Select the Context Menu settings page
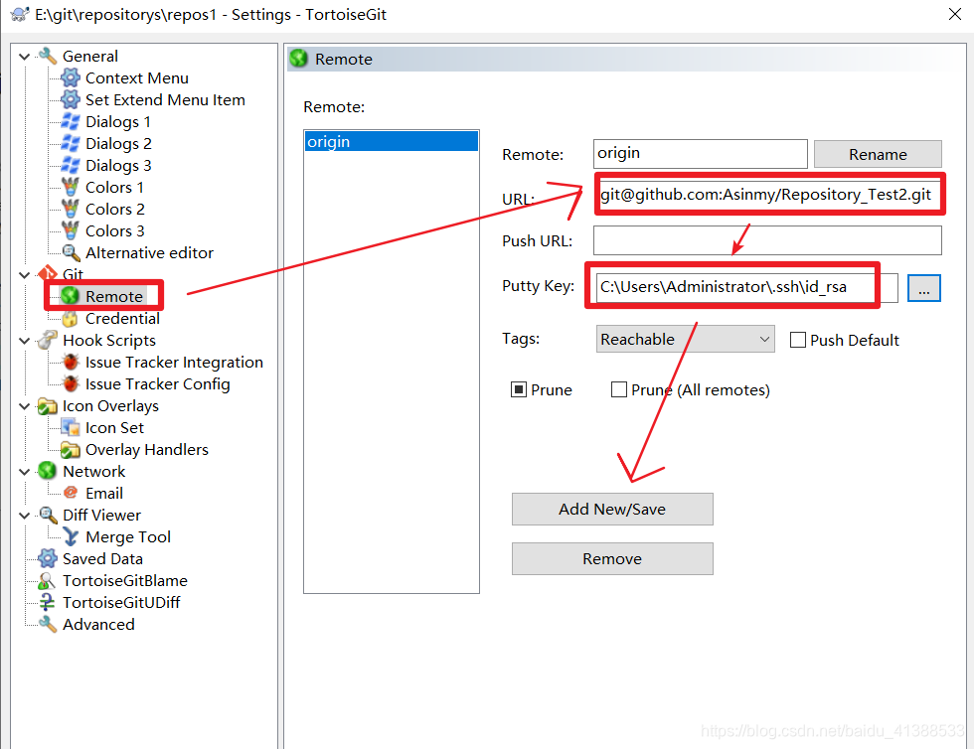Image resolution: width=974 pixels, height=749 pixels. click(x=137, y=77)
